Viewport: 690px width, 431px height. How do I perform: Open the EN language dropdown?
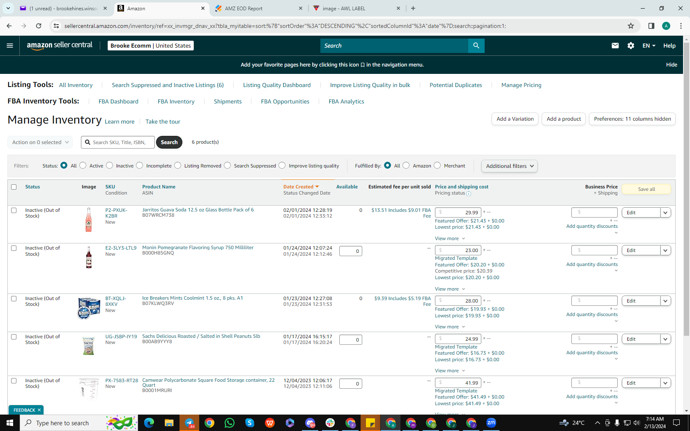649,46
